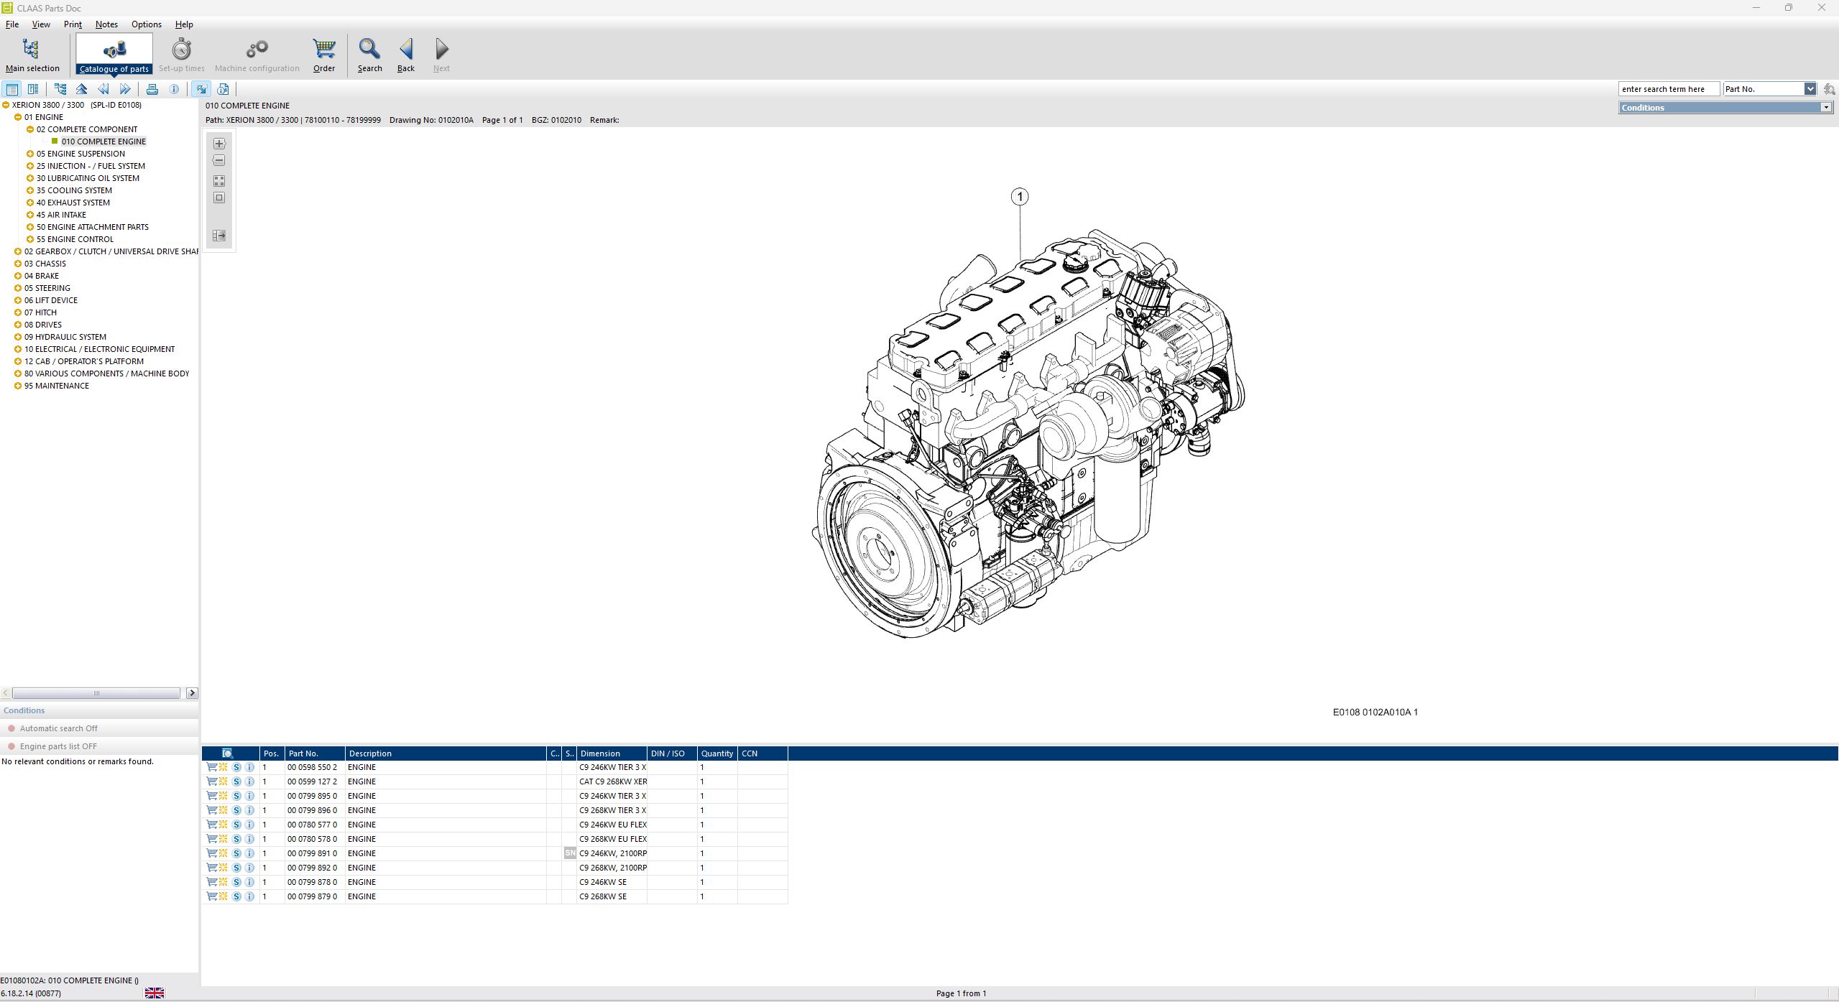Click the Search magnifier toolbar icon
This screenshot has width=1839, height=1002.
369,55
